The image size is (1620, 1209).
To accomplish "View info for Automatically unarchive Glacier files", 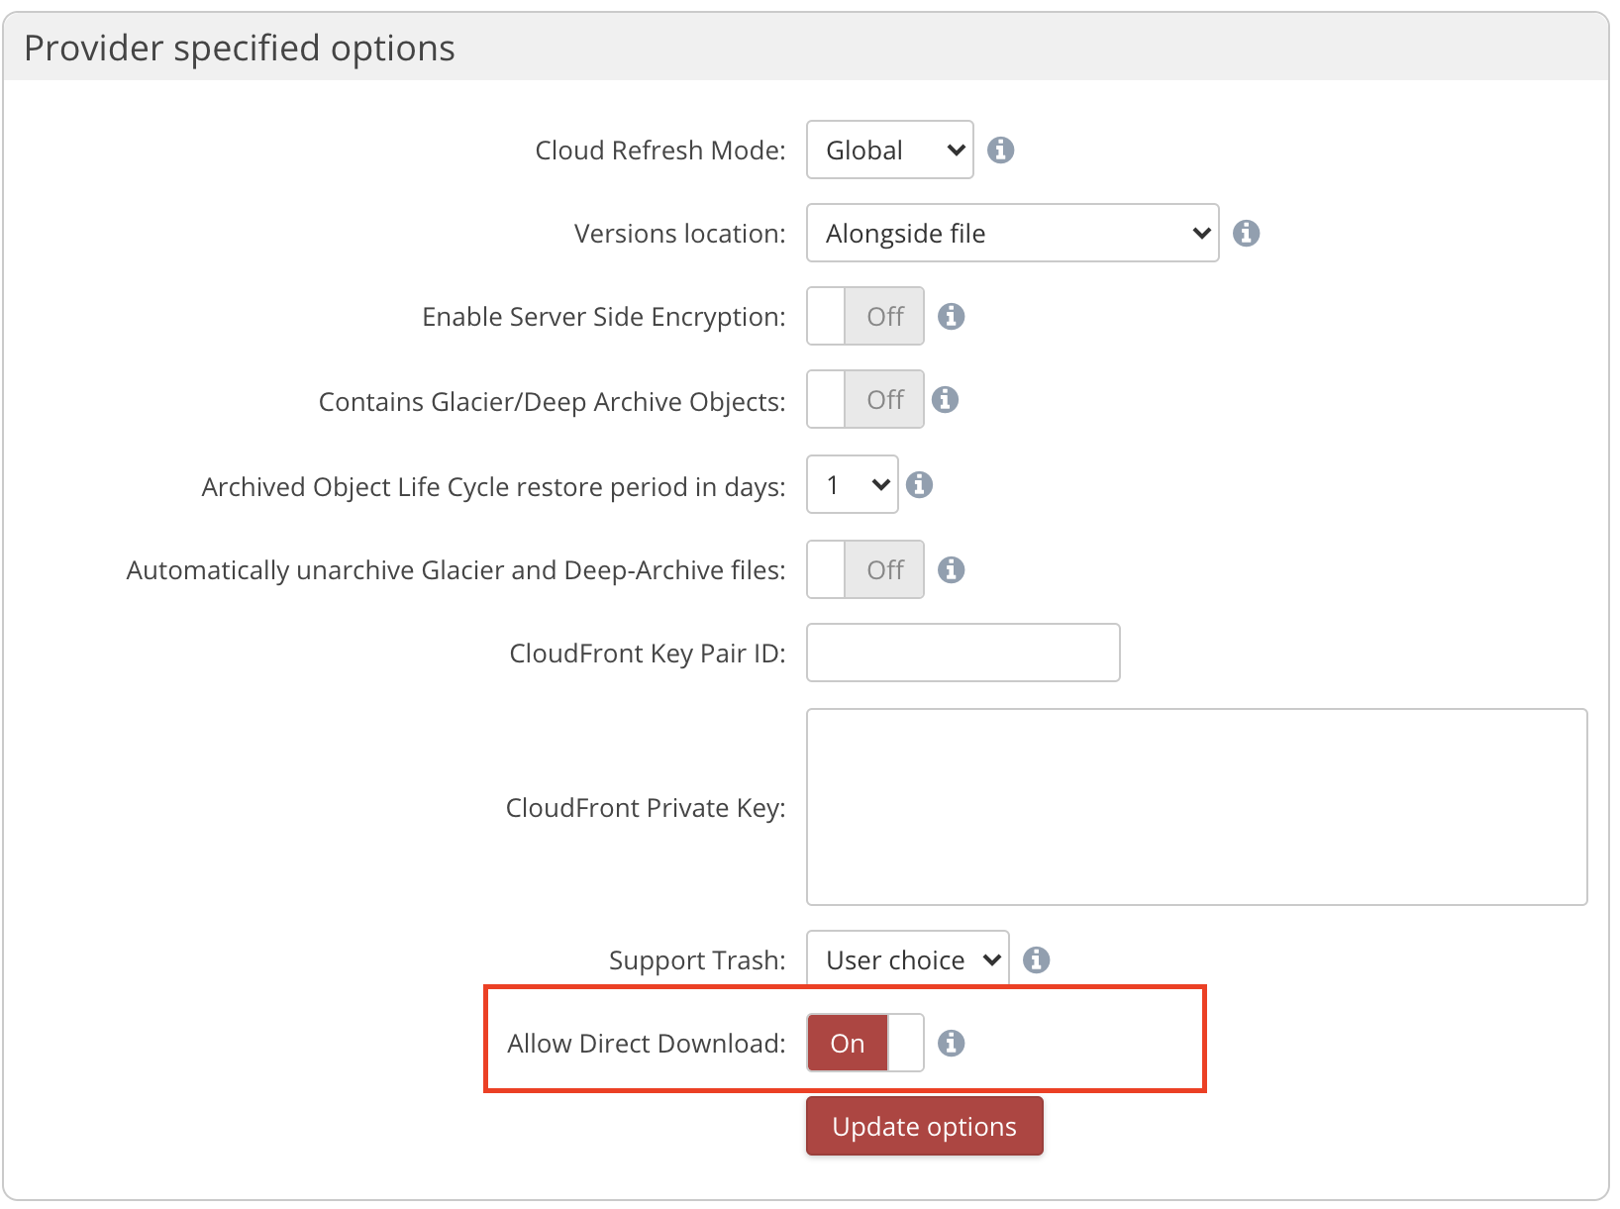I will pyautogui.click(x=951, y=569).
